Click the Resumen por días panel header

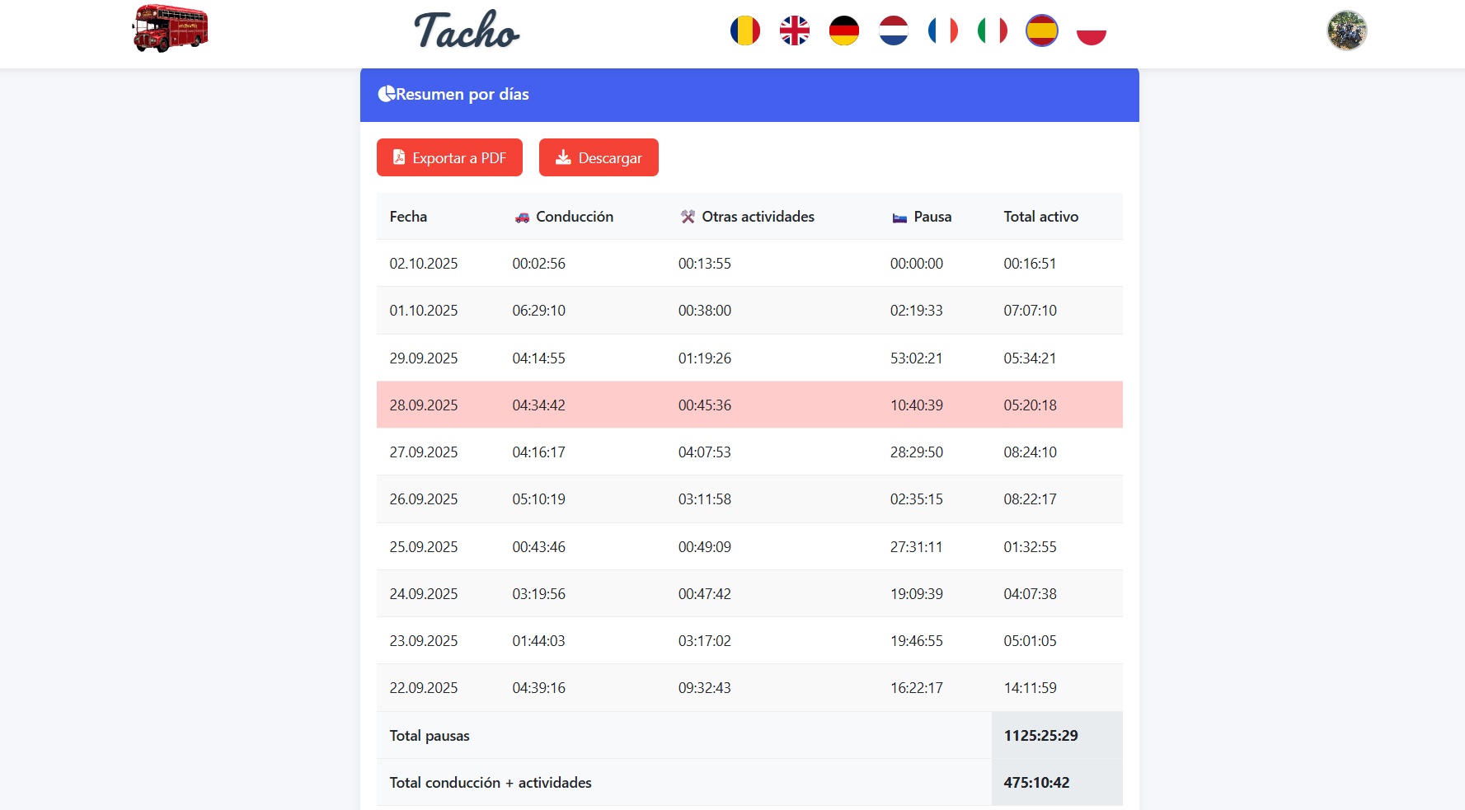[x=749, y=95]
